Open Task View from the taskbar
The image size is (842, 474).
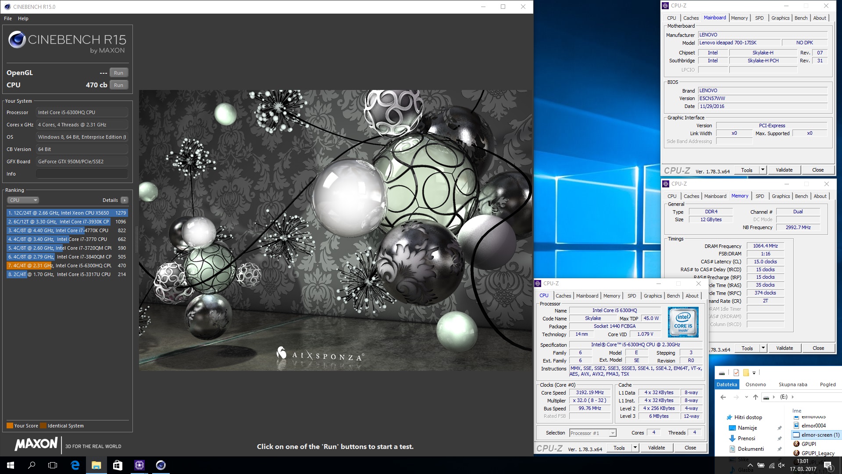coord(53,465)
